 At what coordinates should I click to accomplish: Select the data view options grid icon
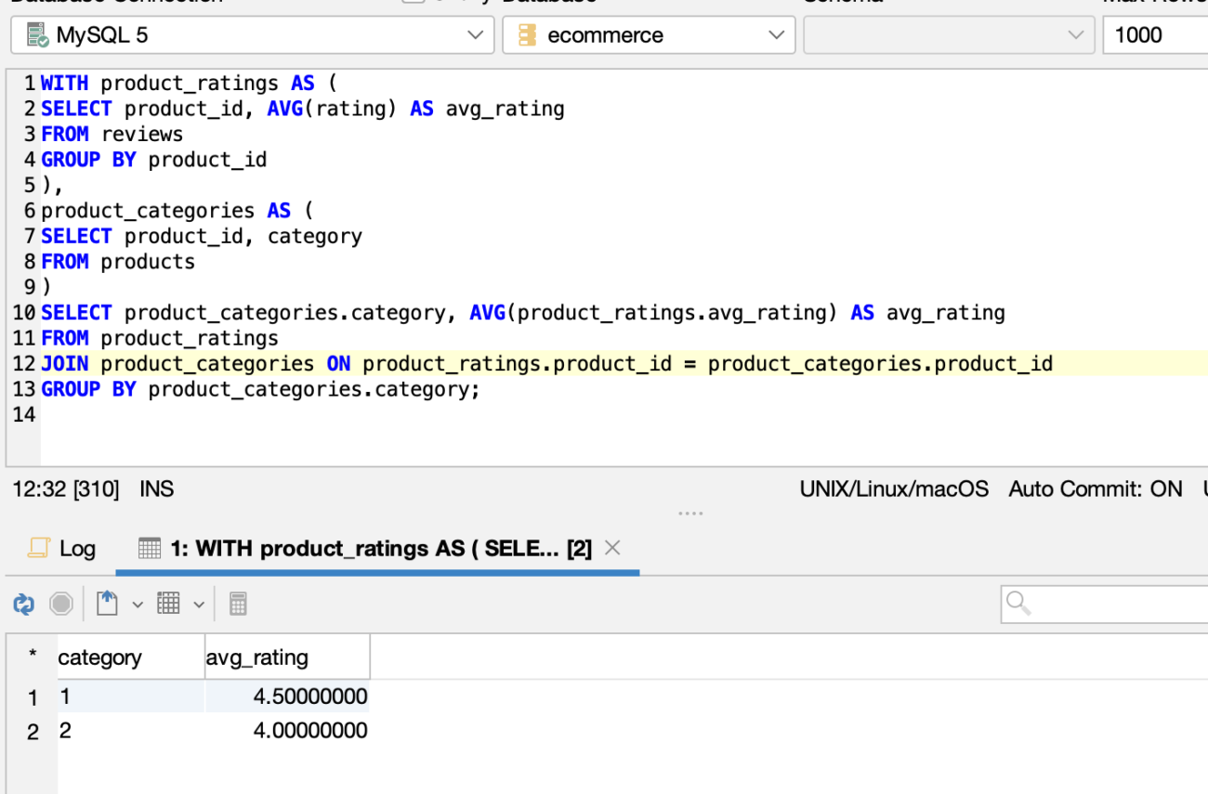point(170,603)
